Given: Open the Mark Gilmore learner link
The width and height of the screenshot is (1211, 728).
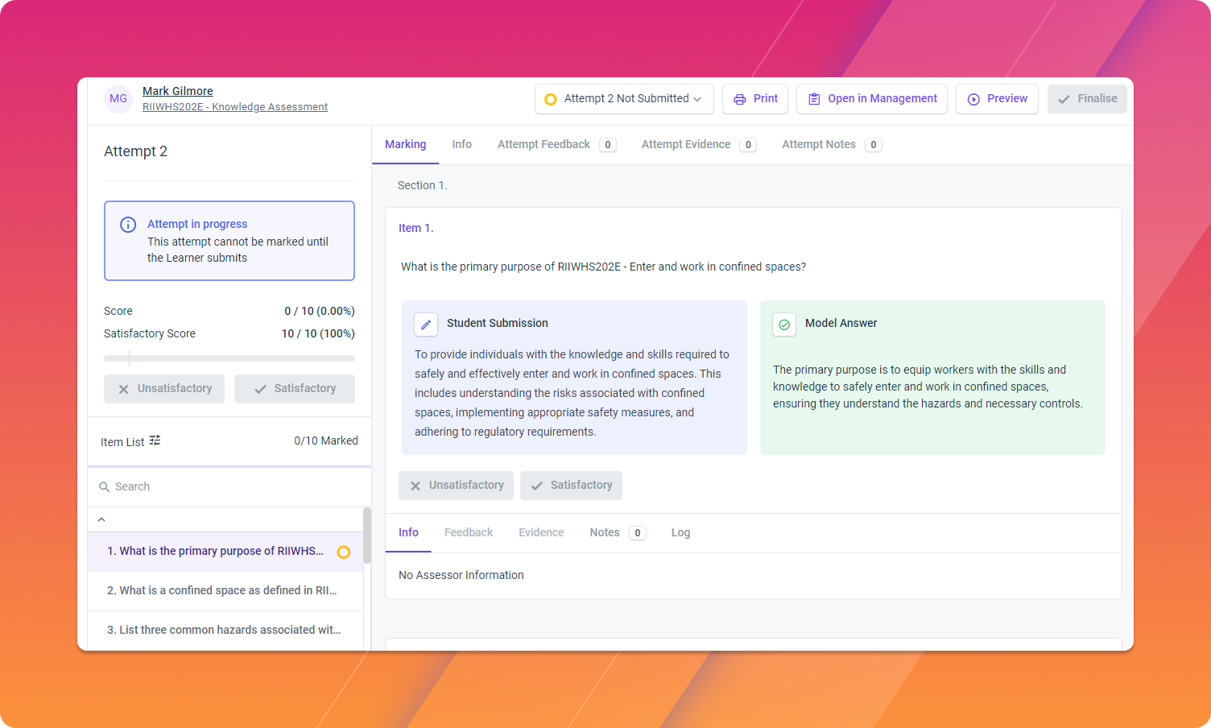Looking at the screenshot, I should [178, 91].
